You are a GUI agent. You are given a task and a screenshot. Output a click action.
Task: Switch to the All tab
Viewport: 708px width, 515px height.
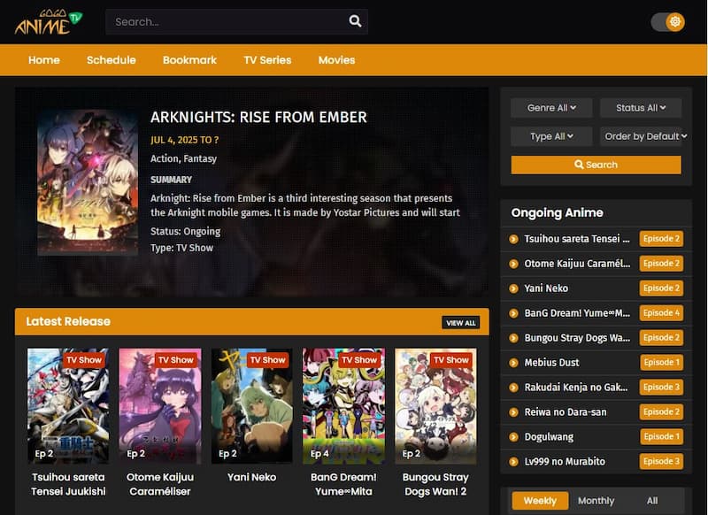(x=652, y=501)
